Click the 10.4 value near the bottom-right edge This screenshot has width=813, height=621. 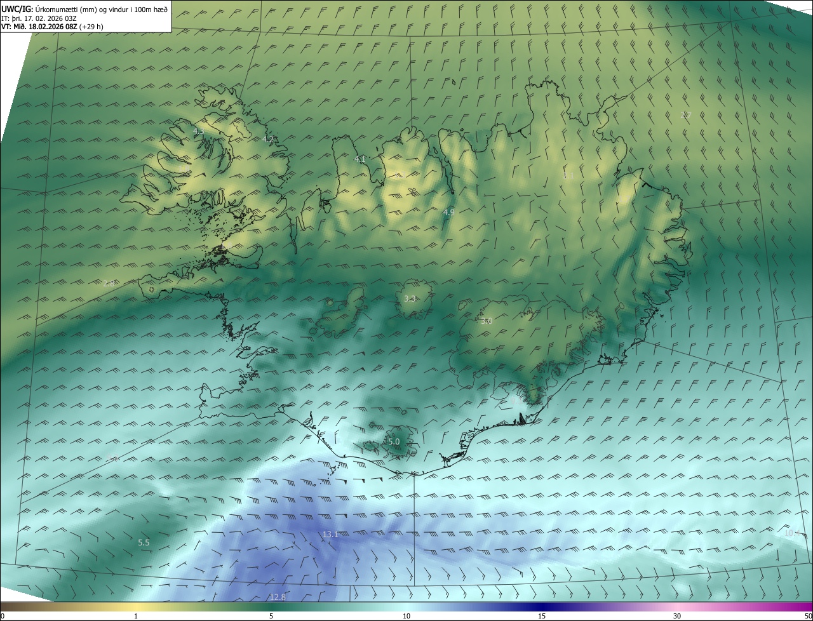coord(792,533)
